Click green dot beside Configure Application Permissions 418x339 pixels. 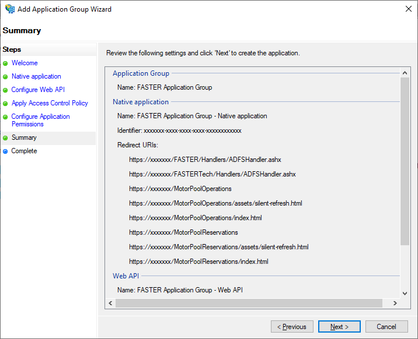tap(5, 117)
